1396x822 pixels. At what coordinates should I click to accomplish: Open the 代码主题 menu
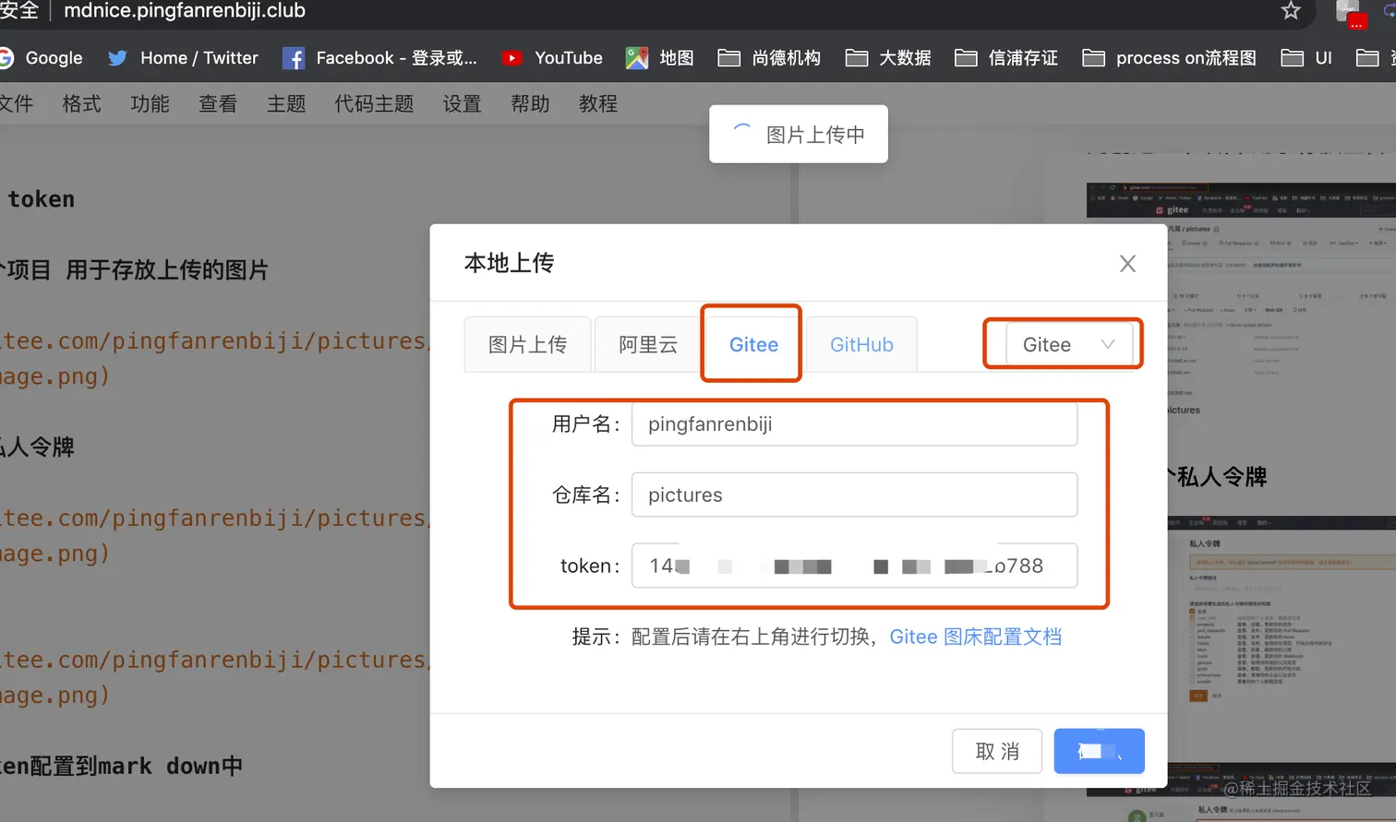[x=374, y=103]
